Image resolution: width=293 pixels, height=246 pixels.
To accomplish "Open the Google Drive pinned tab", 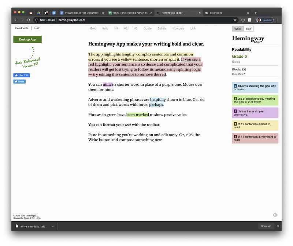I will [x=38, y=13].
